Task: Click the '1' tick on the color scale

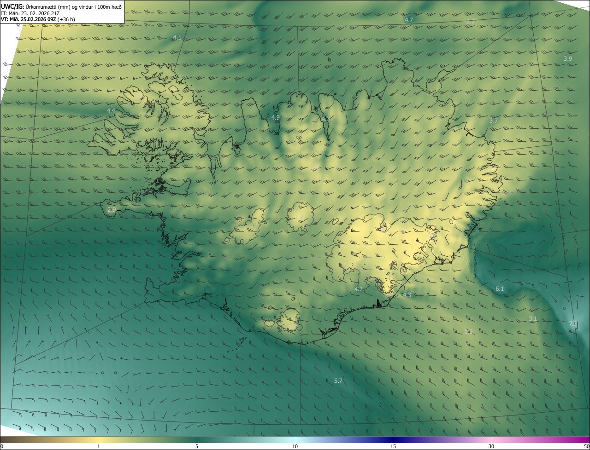Action: (99, 446)
